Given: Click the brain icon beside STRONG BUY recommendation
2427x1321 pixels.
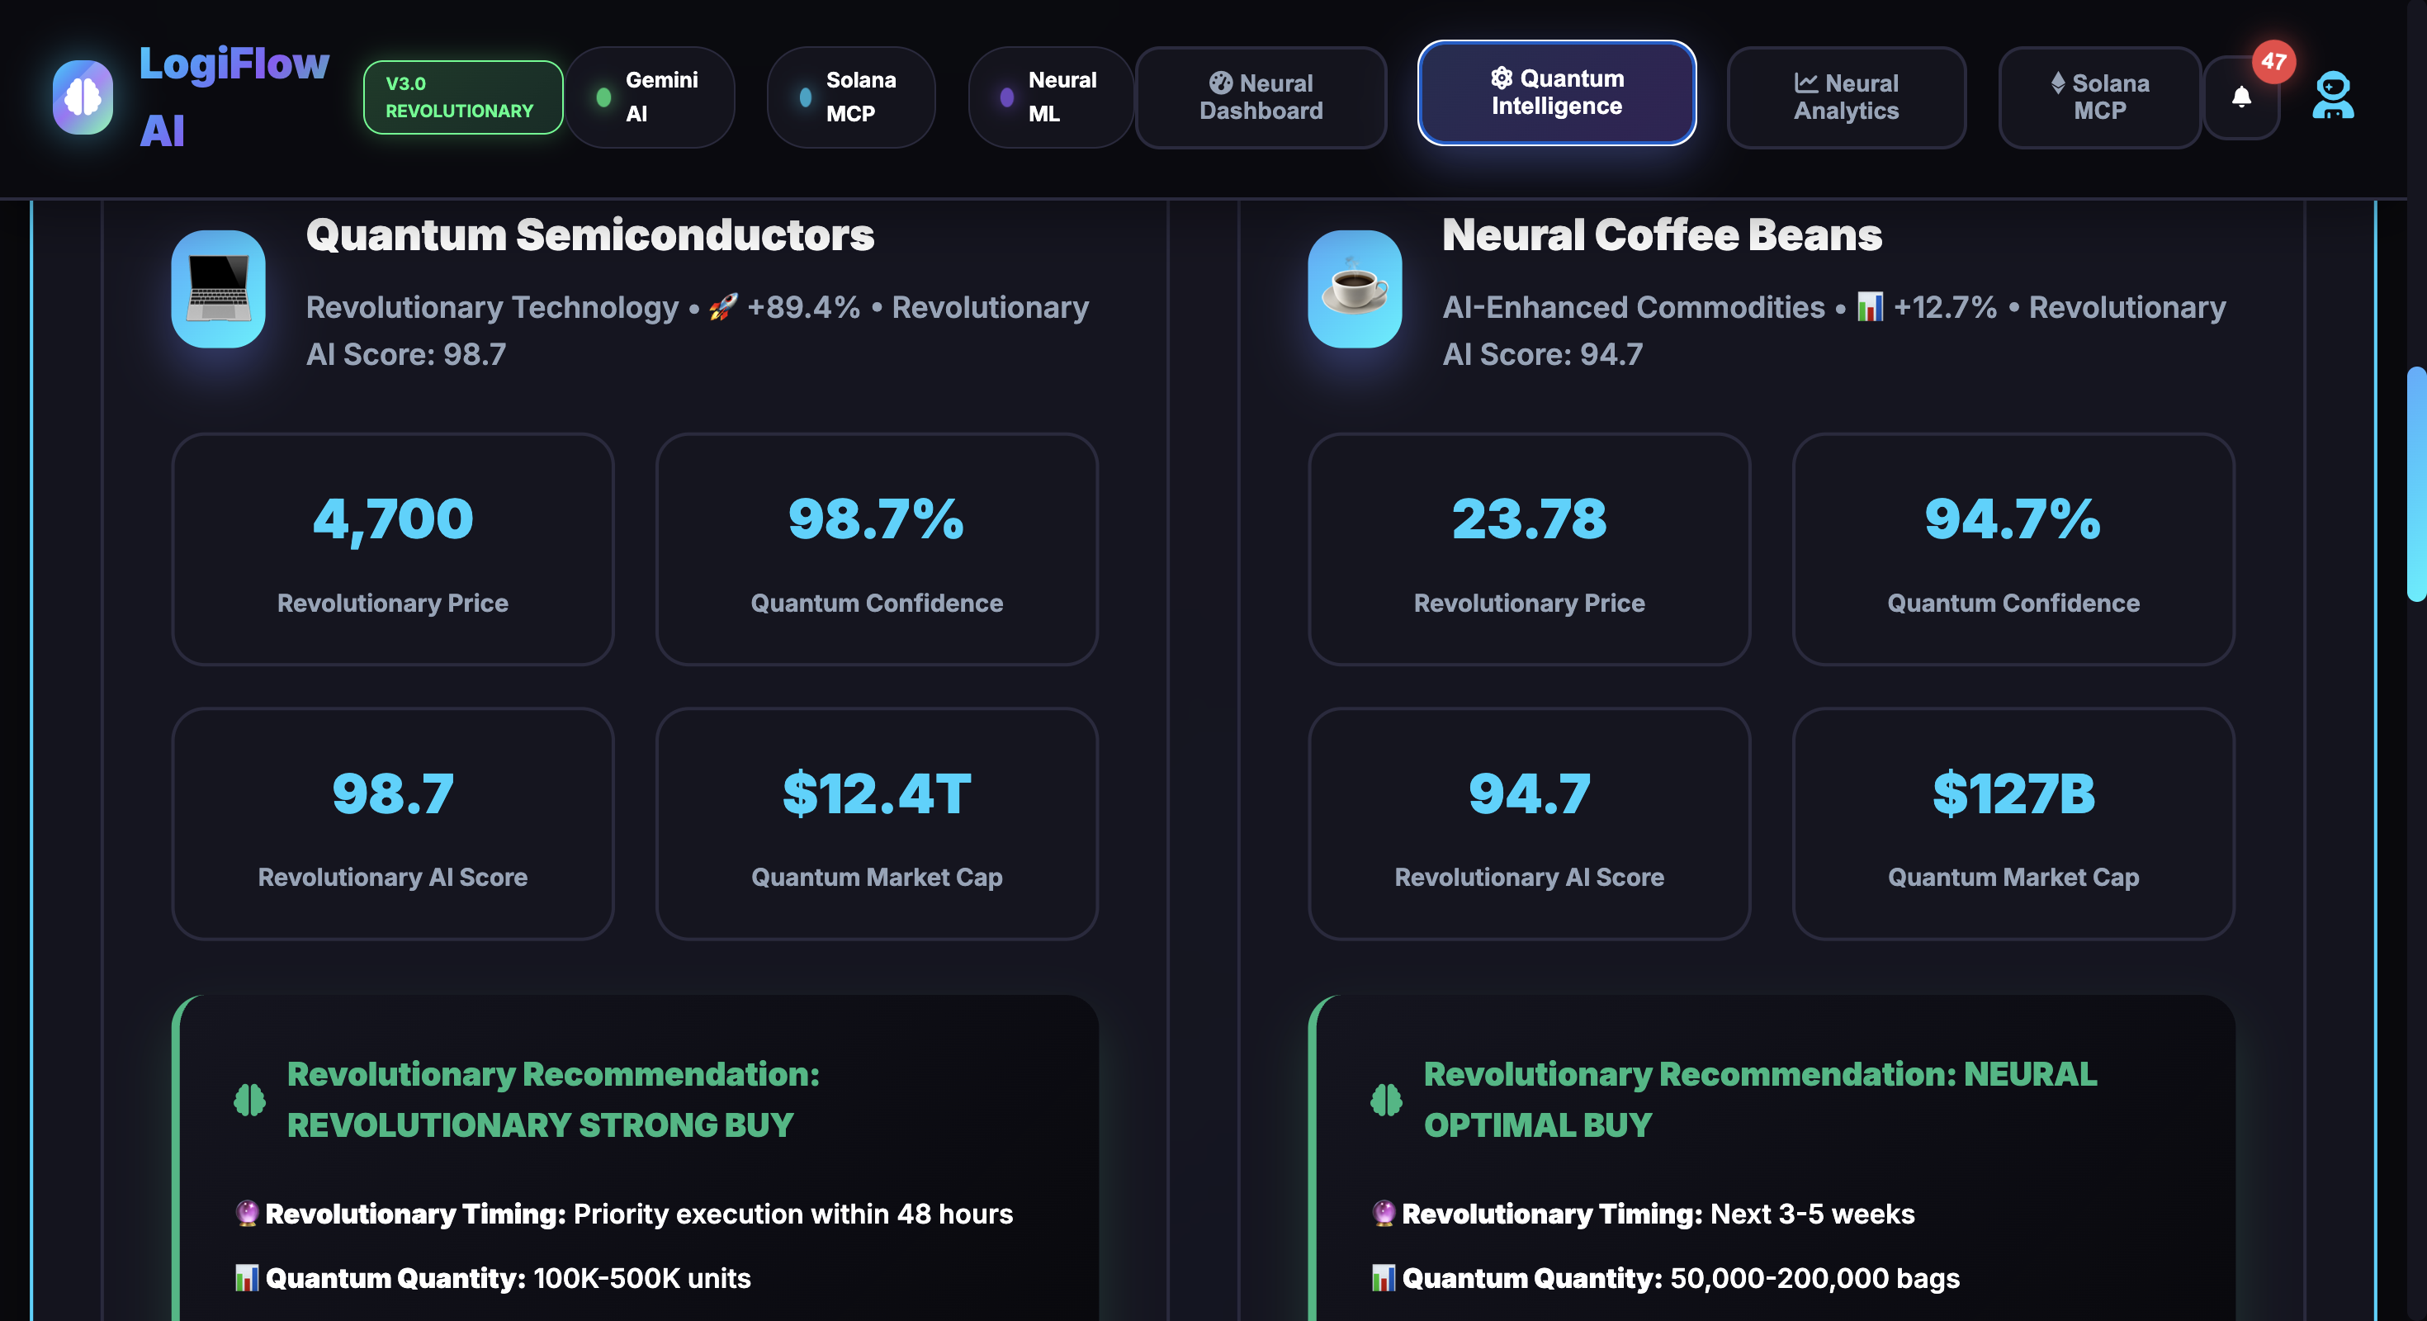Looking at the screenshot, I should tap(249, 1100).
